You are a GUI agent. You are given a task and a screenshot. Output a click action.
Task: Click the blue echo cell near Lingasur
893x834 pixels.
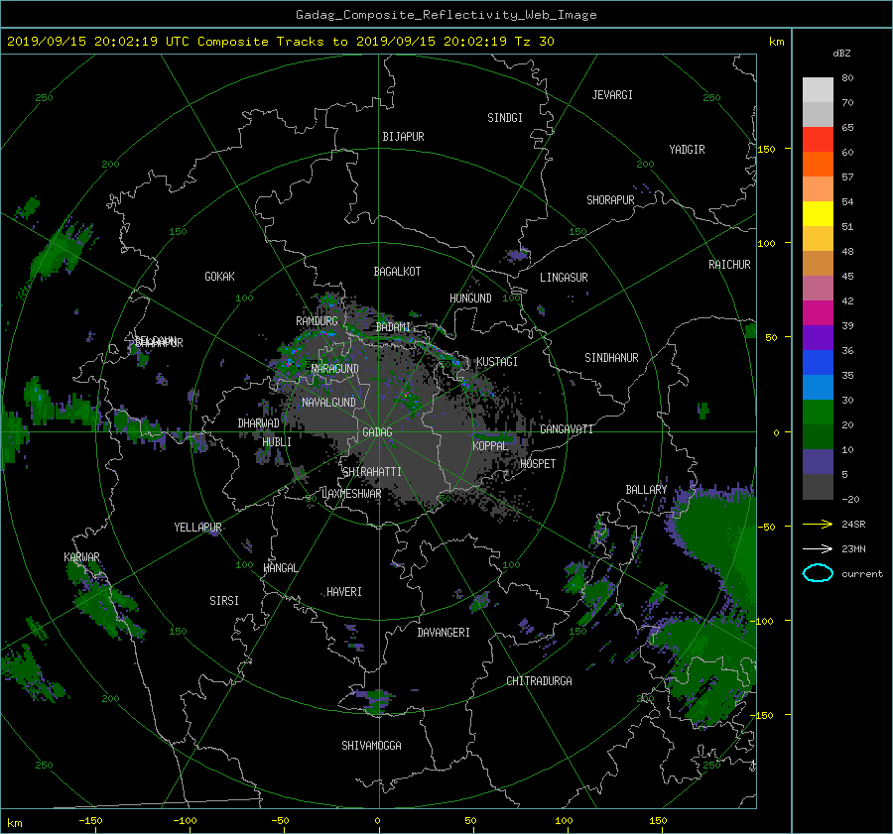(519, 255)
